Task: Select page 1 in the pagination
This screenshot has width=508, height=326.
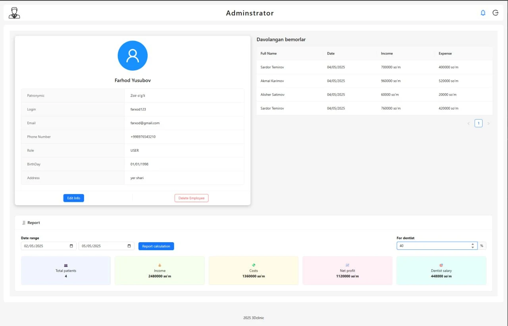Action: coord(479,123)
